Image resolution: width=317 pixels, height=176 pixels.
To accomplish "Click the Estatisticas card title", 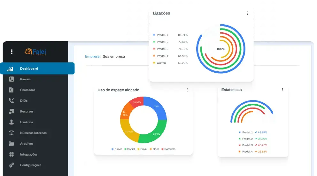I will point(231,90).
